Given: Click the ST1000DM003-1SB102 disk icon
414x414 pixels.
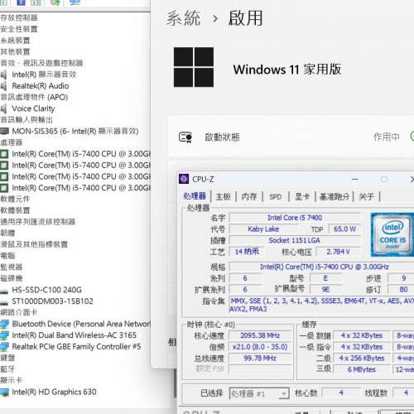Looking at the screenshot, I should [4, 302].
